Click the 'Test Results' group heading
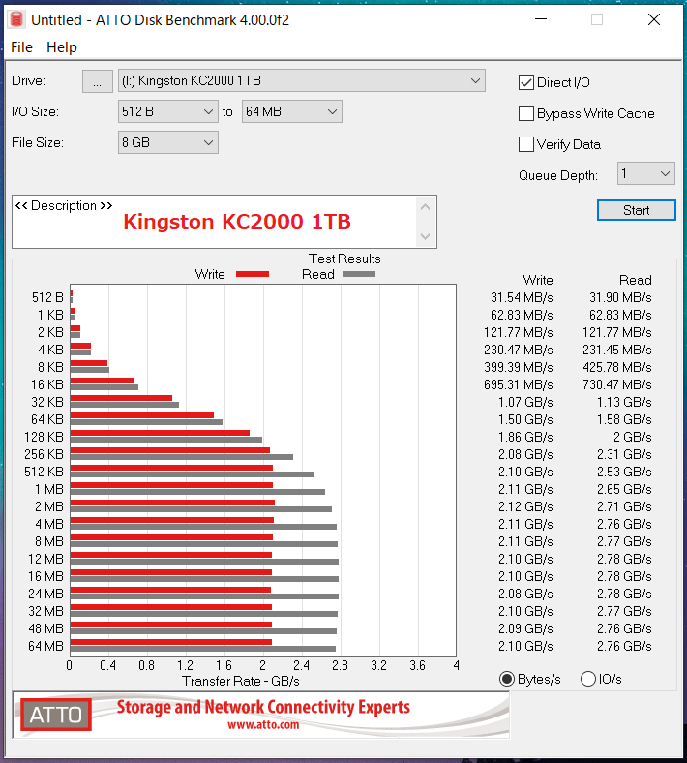The width and height of the screenshot is (687, 763). (344, 259)
